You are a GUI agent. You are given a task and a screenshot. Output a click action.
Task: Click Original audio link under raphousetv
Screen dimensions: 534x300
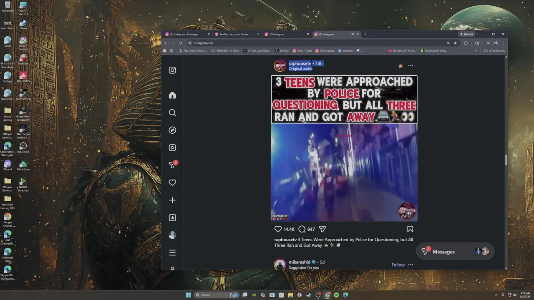pyautogui.click(x=300, y=69)
